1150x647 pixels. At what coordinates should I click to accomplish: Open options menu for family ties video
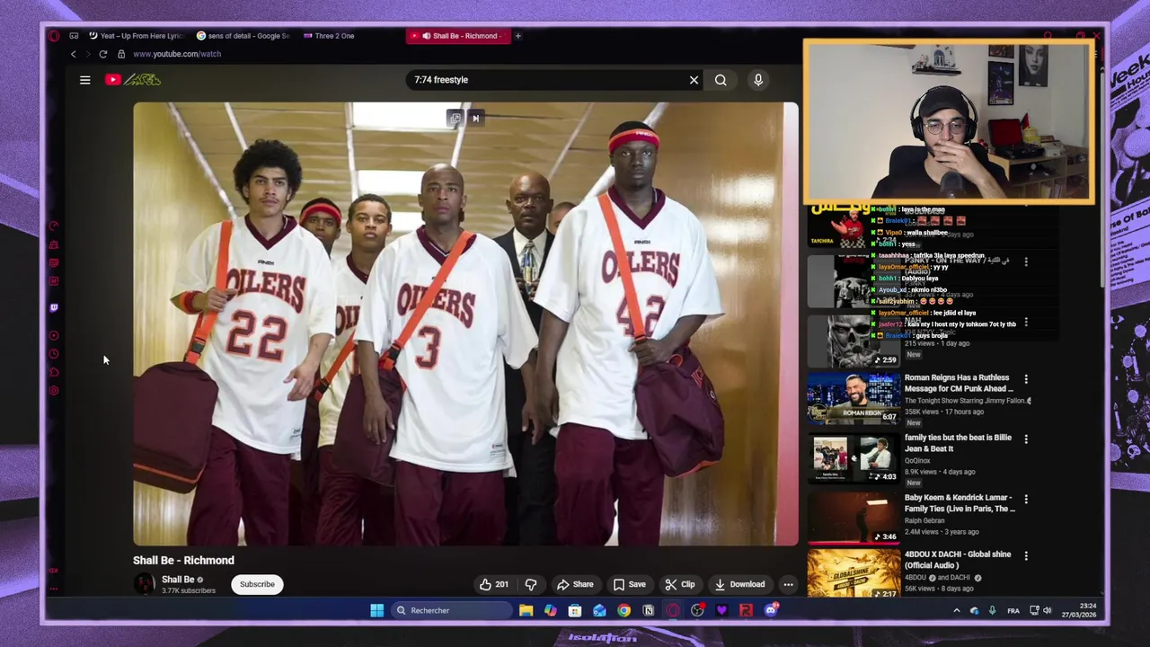coord(1026,439)
